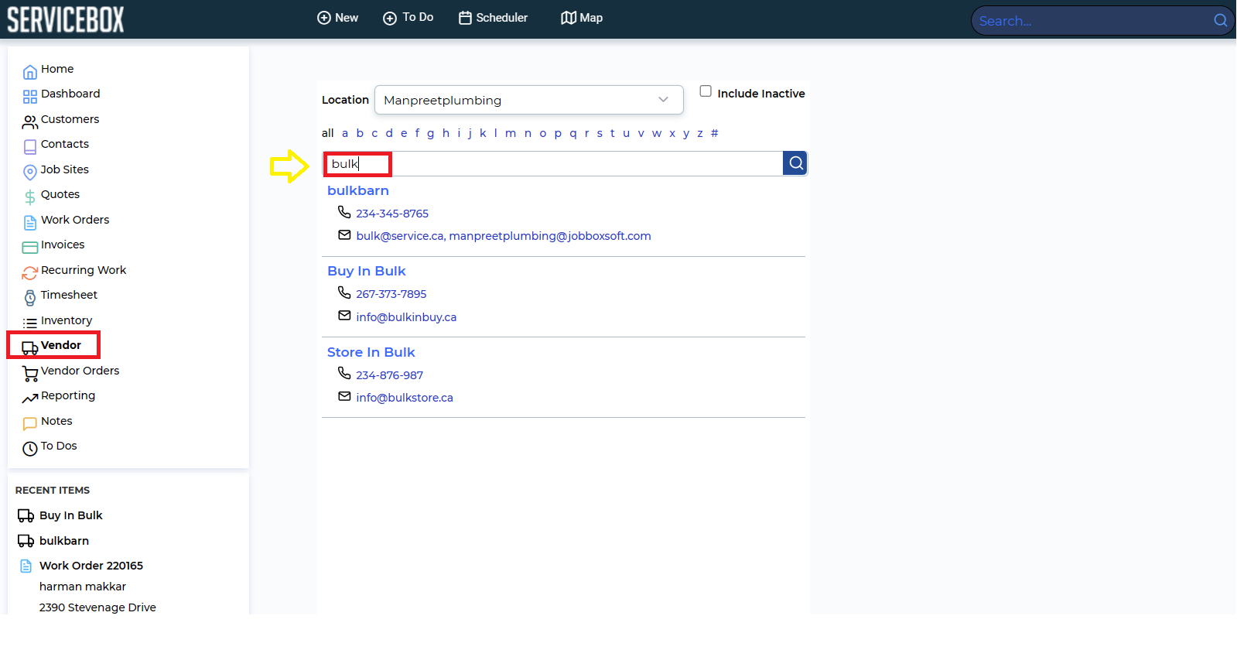Image resolution: width=1237 pixels, height=650 pixels.
Task: Filter vendors by the # symbol
Action: pyautogui.click(x=715, y=133)
